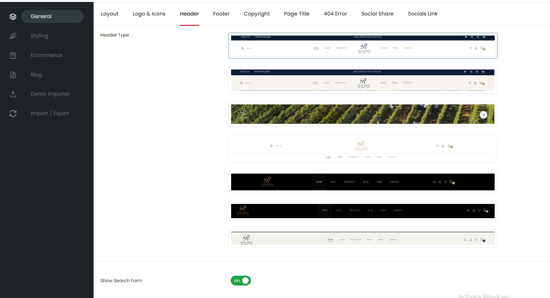Choose the vineyard image header type
Screen dimensions: 550x298
click(x=363, y=114)
